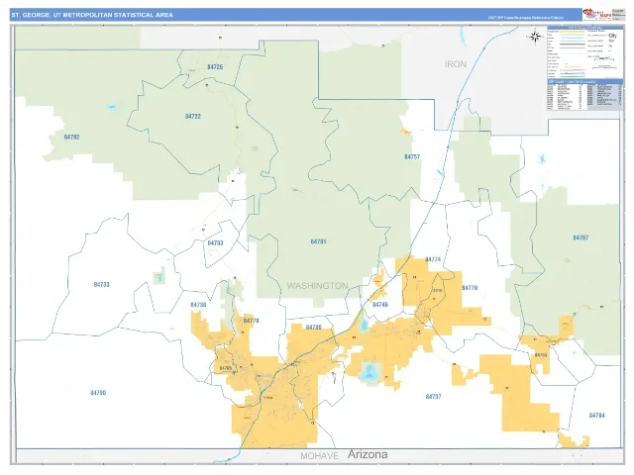The width and height of the screenshot is (634, 475).
Task: Select ZIP code 84779 label
Action: [x=470, y=288]
